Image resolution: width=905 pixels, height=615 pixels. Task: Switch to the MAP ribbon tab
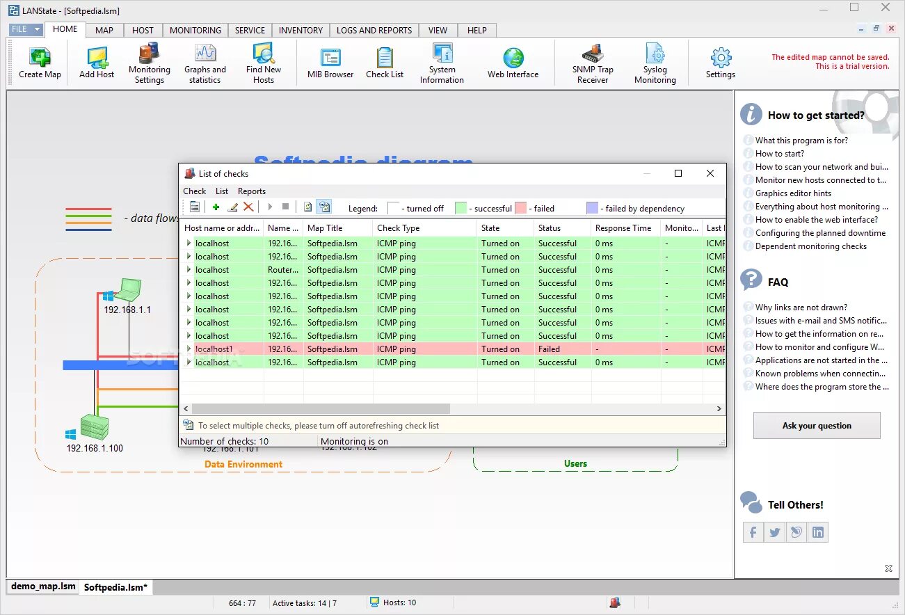pyautogui.click(x=104, y=30)
